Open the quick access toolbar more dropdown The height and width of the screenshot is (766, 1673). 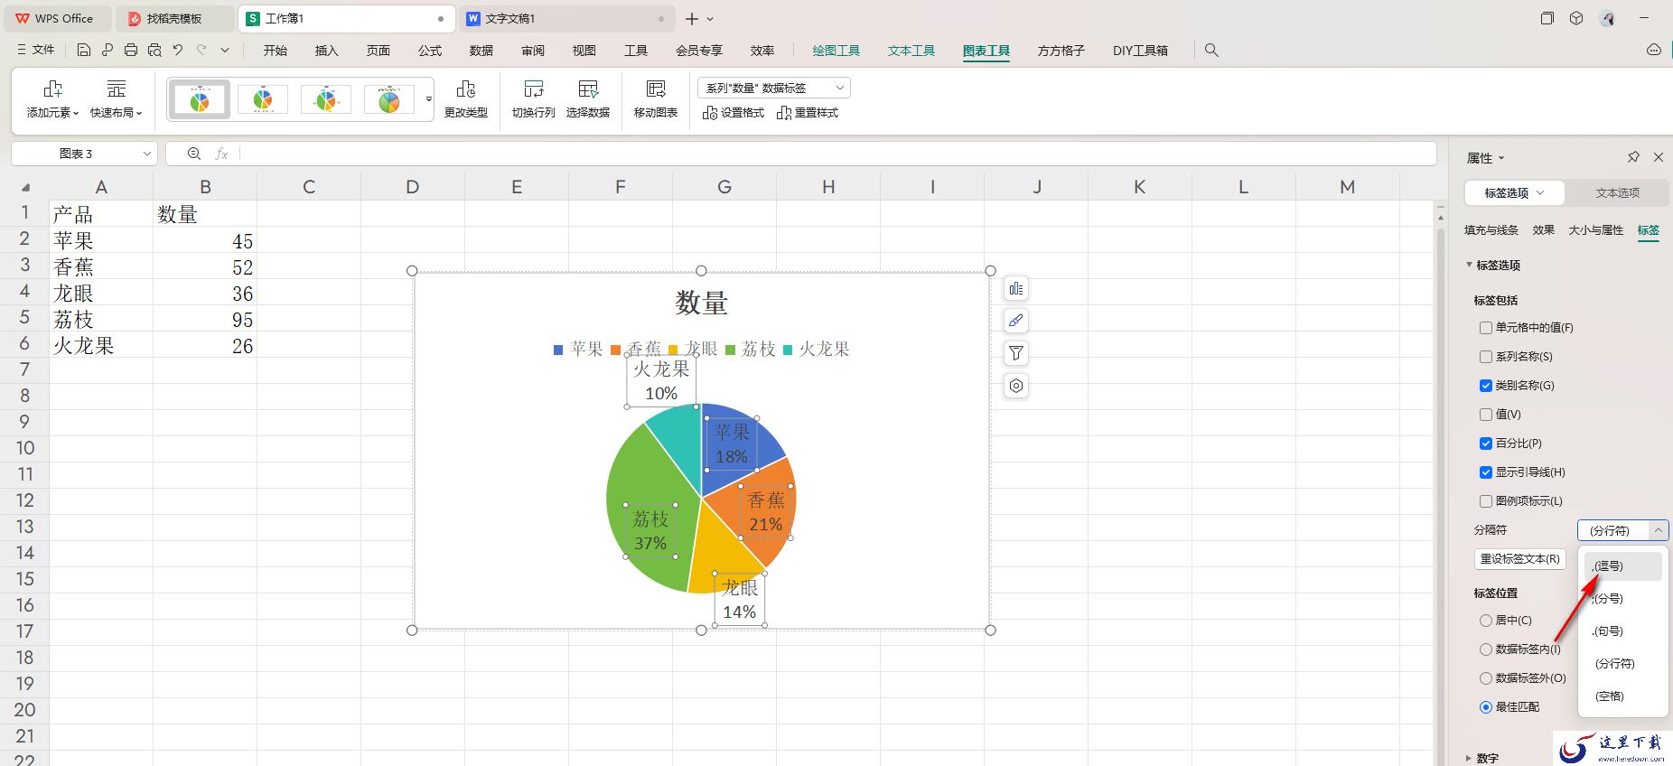coord(225,51)
